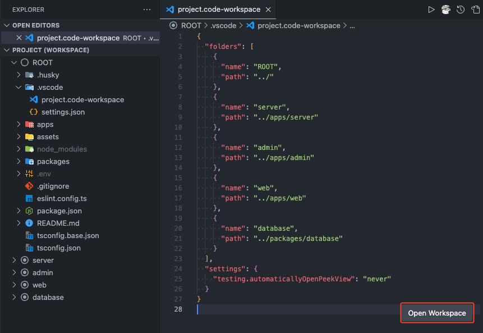Expand the packages folder chevron
The image size is (483, 333).
pyautogui.click(x=19, y=161)
